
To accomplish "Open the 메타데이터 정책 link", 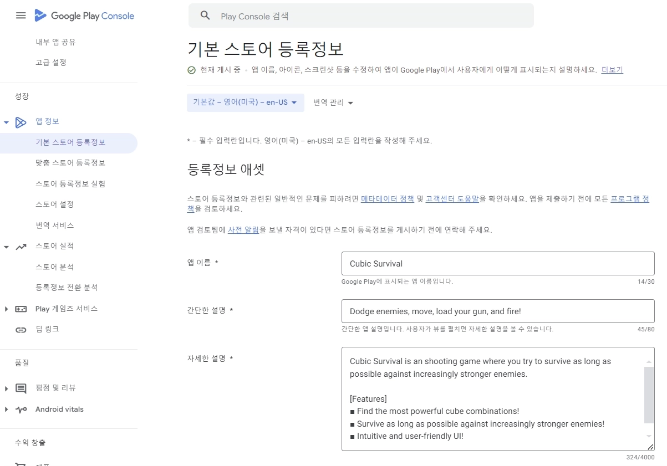I will 388,198.
